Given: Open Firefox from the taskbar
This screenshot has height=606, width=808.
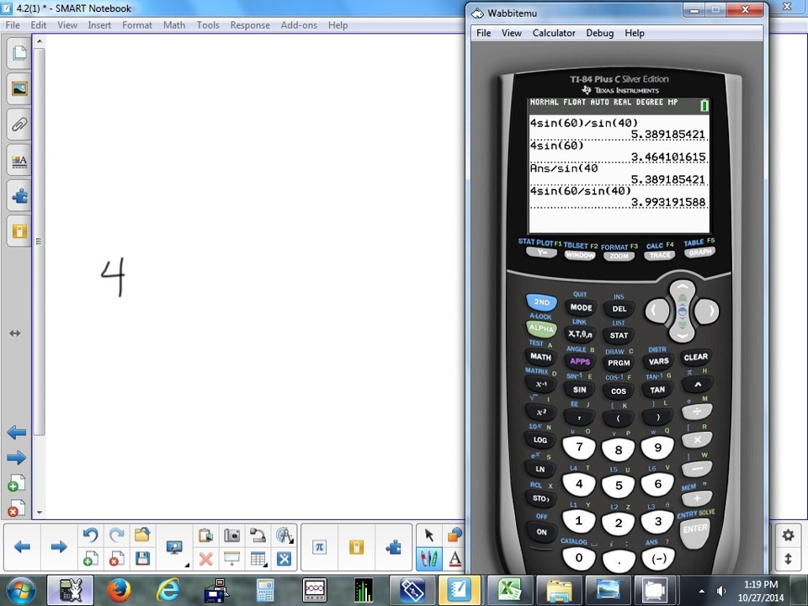Looking at the screenshot, I should (x=119, y=591).
